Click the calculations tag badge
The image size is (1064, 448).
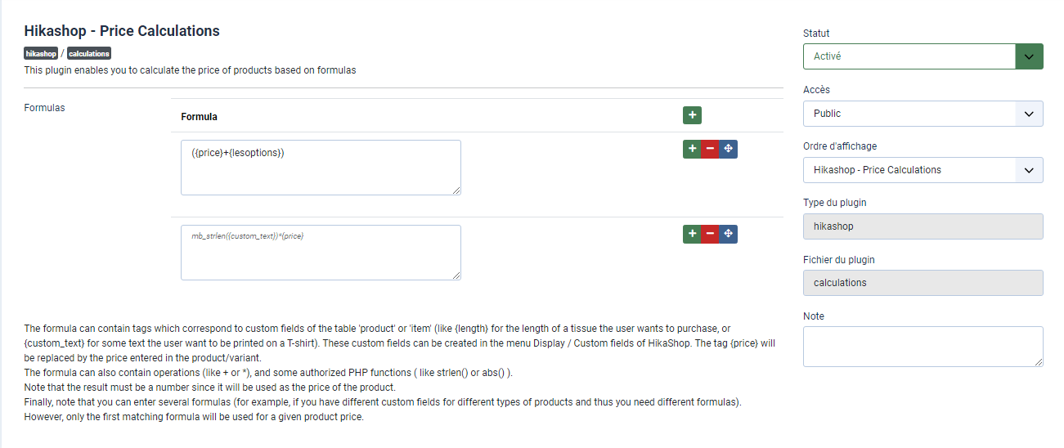click(x=88, y=54)
